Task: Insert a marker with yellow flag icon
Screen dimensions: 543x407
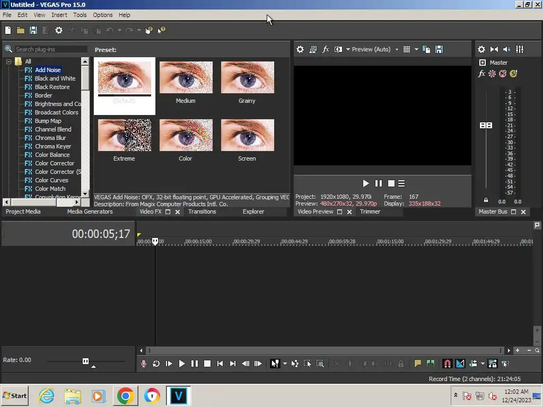Action: (x=418, y=364)
